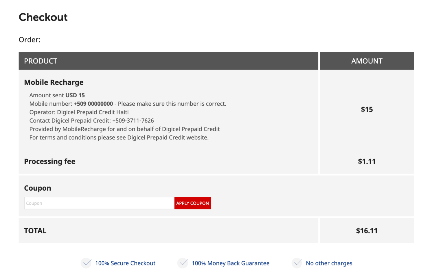Click the Checkout page heading

(x=43, y=17)
